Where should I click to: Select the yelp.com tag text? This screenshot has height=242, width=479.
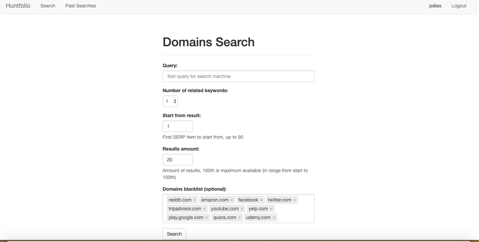click(258, 209)
